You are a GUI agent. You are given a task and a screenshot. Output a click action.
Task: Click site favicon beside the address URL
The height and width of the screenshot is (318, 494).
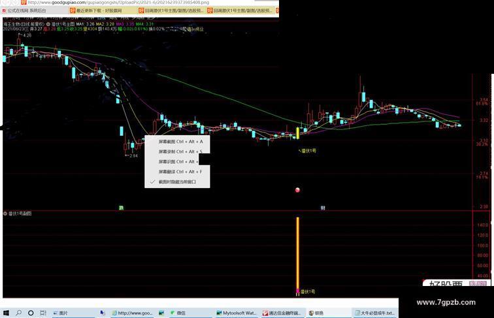(x=24, y=2)
